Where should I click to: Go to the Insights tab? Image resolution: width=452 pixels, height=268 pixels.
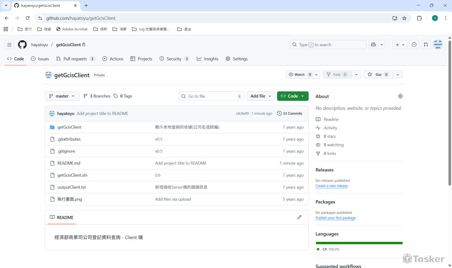pyautogui.click(x=207, y=59)
